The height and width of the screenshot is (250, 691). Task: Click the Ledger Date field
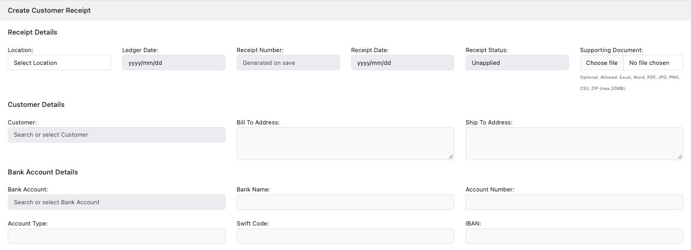click(x=174, y=63)
